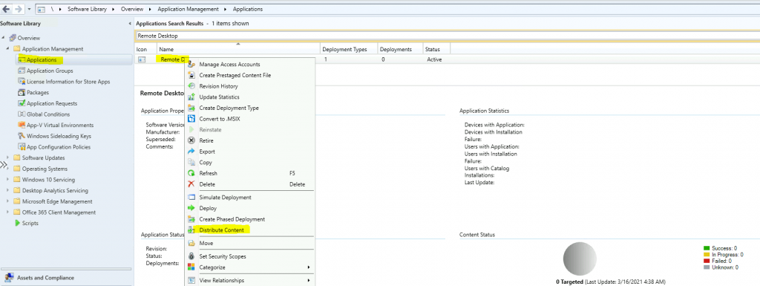The height and width of the screenshot is (286, 760).
Task: Click the Copy icon in context menu
Action: (191, 163)
